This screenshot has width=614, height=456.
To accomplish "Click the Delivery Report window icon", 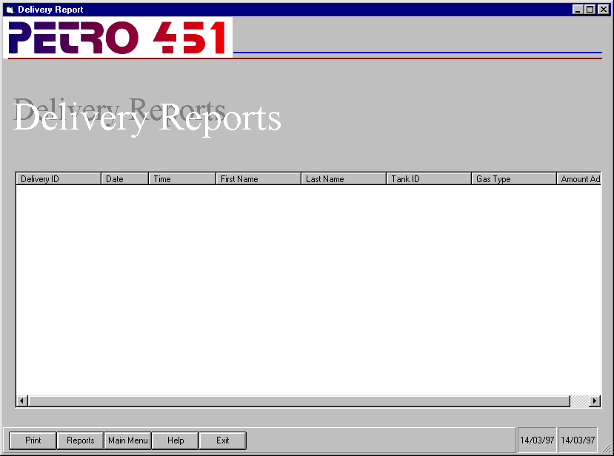I will 10,10.
